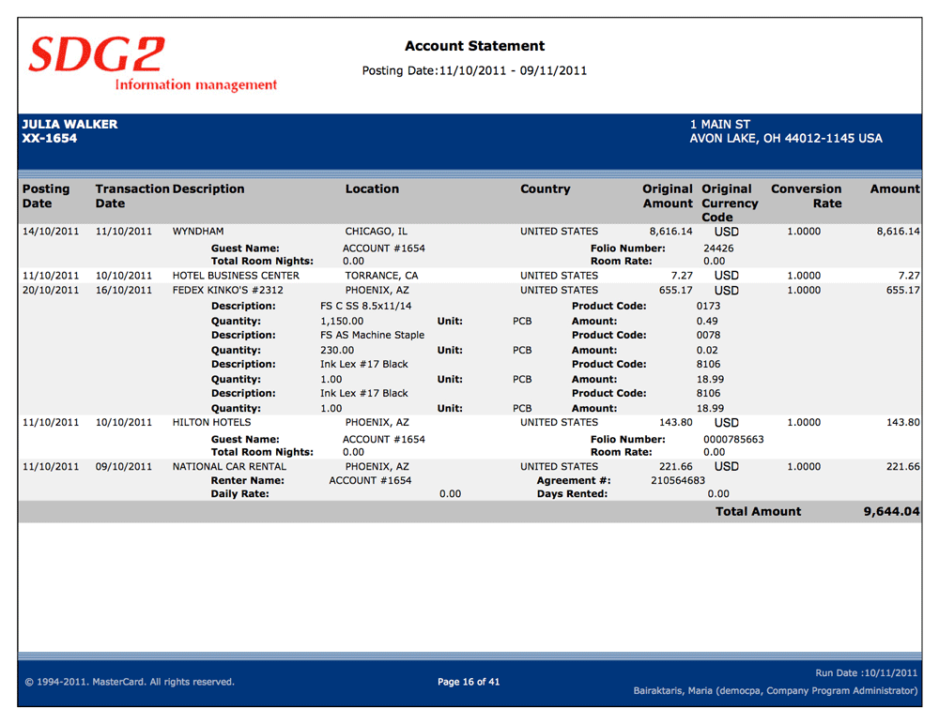Click the "Country" column header
939x723 pixels.
pyautogui.click(x=545, y=189)
